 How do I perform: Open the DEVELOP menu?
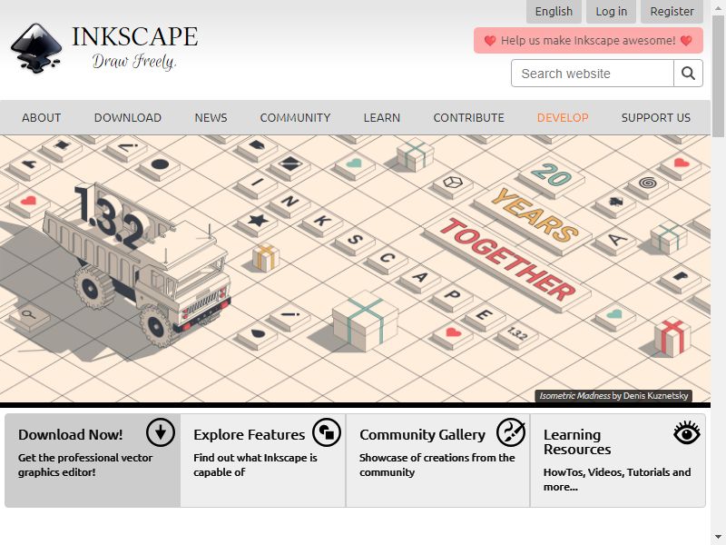(563, 118)
